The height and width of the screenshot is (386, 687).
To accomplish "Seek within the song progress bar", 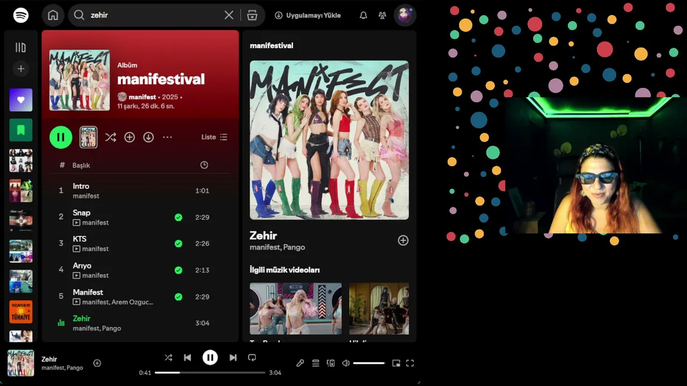I will [210, 373].
